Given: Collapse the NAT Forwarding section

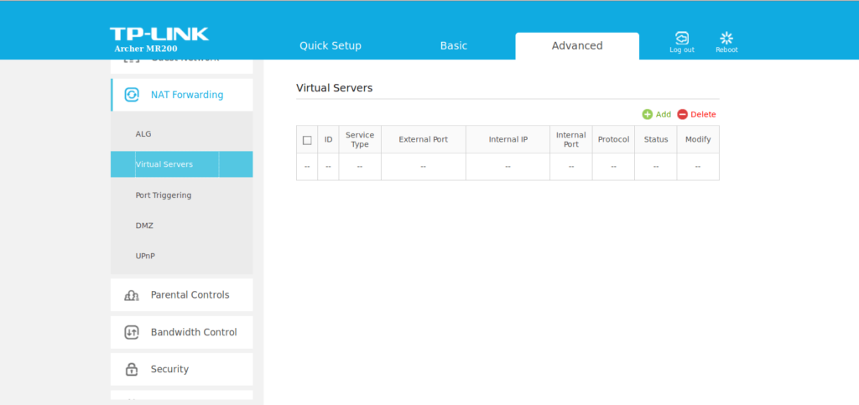Looking at the screenshot, I should pos(187,95).
